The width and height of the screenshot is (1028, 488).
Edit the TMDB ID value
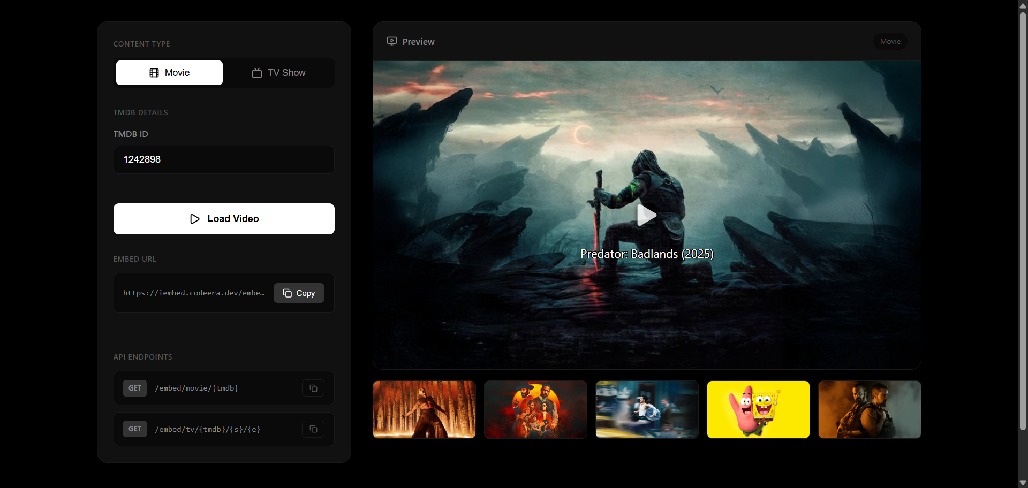pyautogui.click(x=223, y=159)
